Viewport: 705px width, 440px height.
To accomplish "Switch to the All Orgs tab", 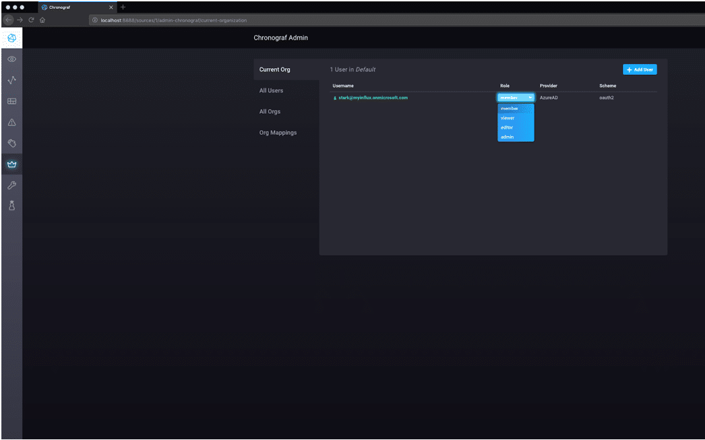I will 270,112.
